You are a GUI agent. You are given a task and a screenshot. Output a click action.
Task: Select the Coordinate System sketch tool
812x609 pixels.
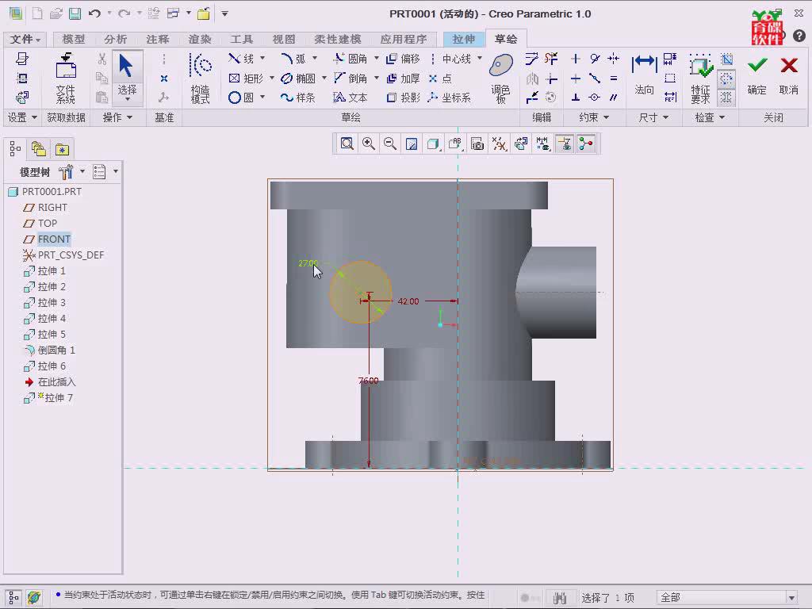450,98
